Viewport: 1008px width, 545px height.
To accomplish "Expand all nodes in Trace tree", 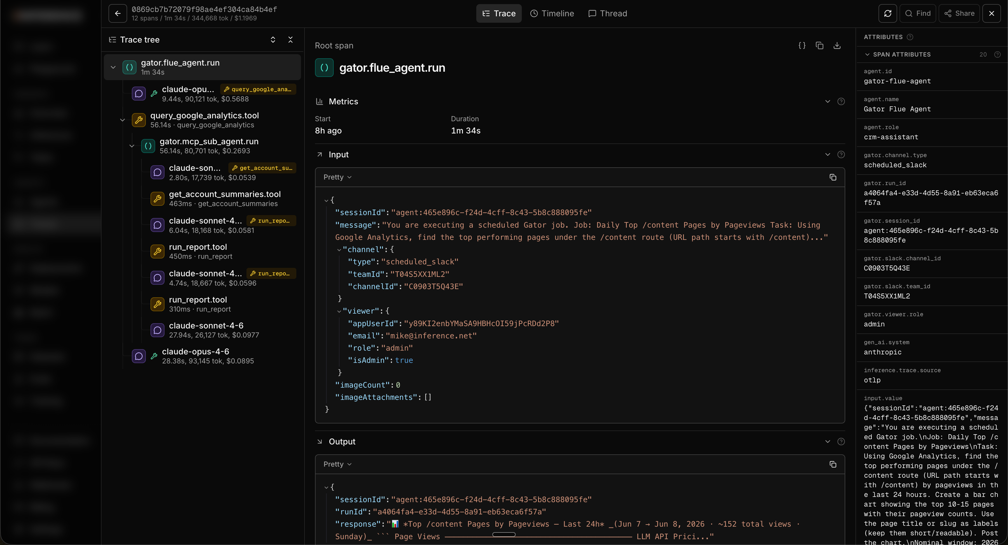I will tap(273, 39).
